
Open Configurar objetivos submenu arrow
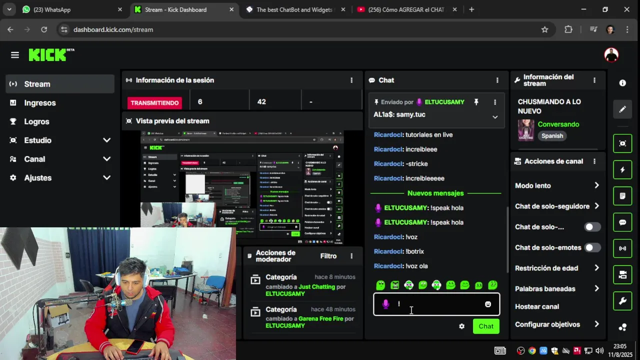coord(596,324)
